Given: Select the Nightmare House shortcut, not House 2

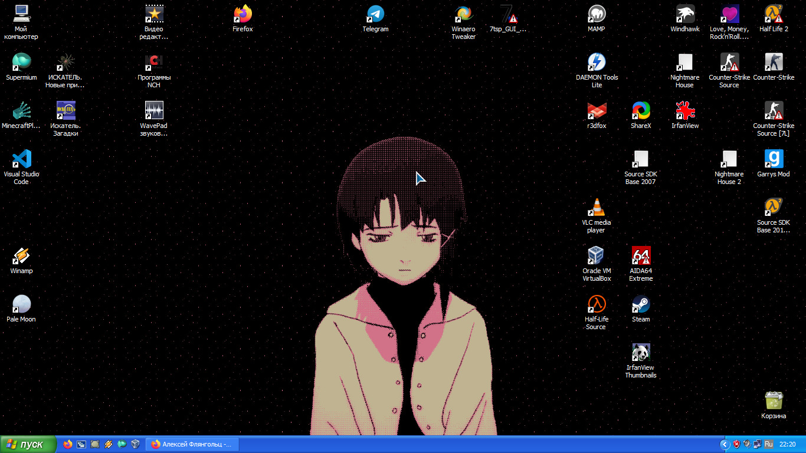Looking at the screenshot, I should (x=685, y=71).
